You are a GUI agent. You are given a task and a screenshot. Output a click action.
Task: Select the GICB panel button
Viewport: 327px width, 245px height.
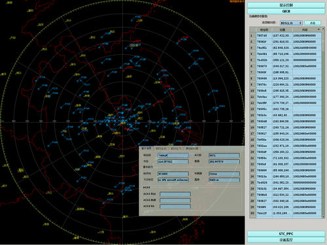point(286,11)
